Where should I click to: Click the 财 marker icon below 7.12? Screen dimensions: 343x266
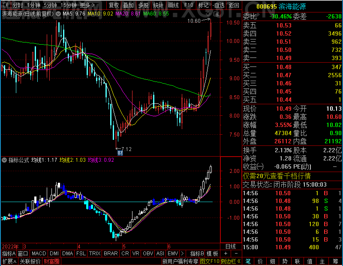click(120, 153)
